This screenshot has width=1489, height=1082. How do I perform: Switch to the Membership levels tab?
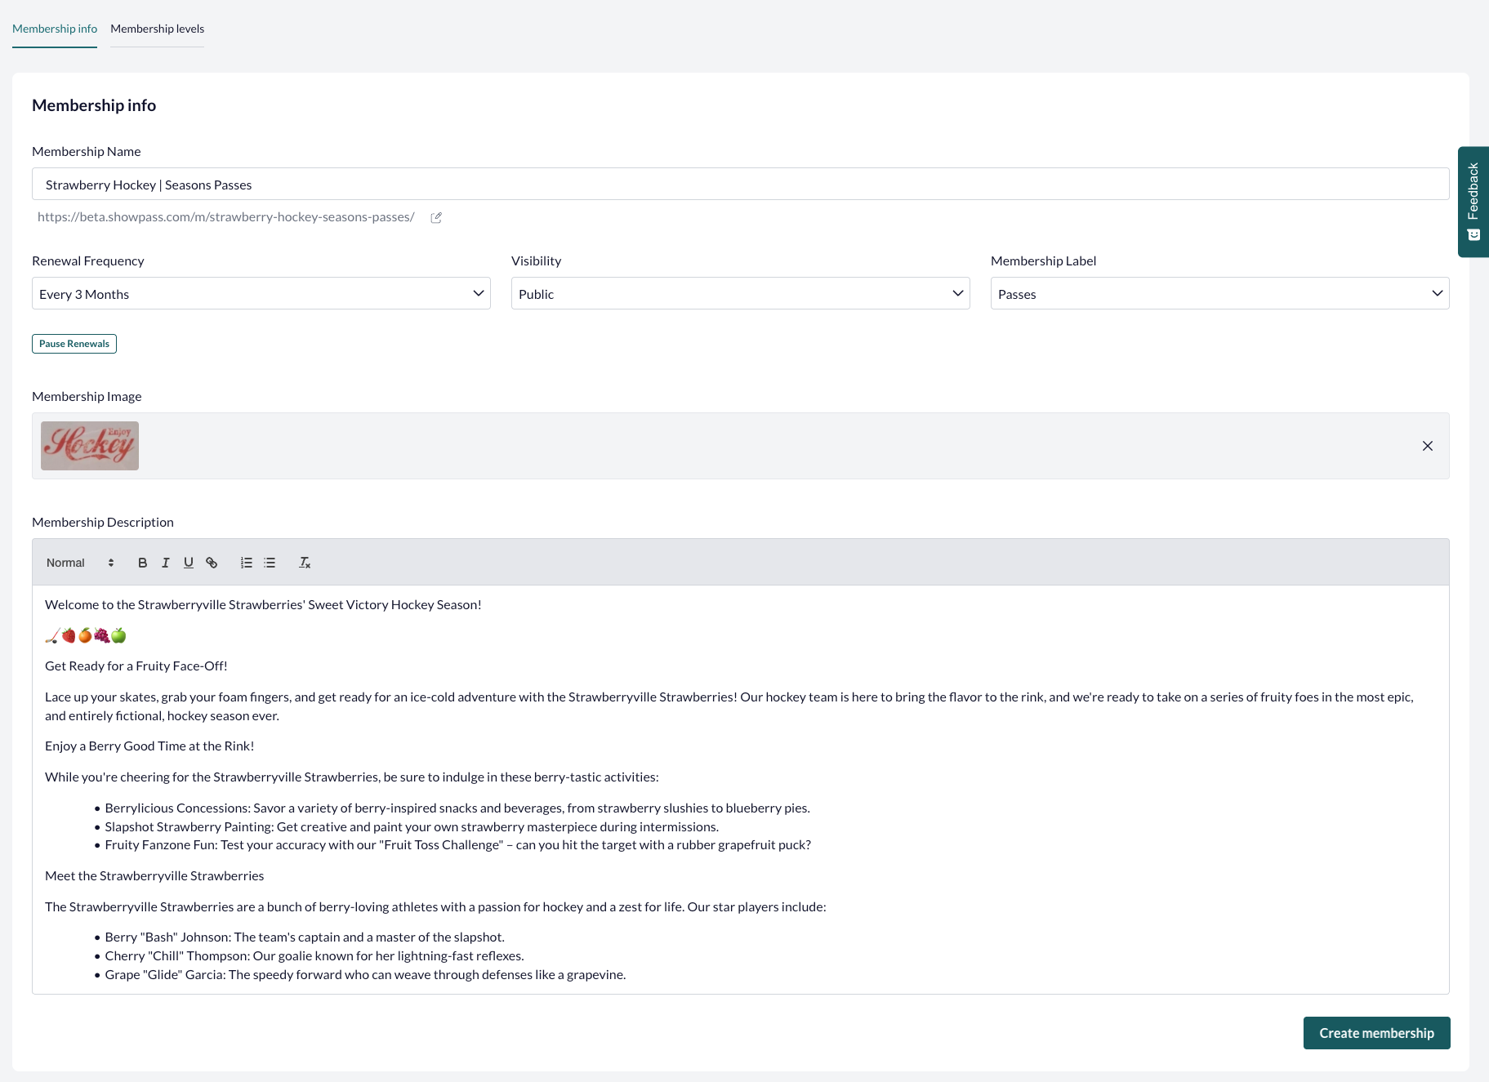[157, 29]
